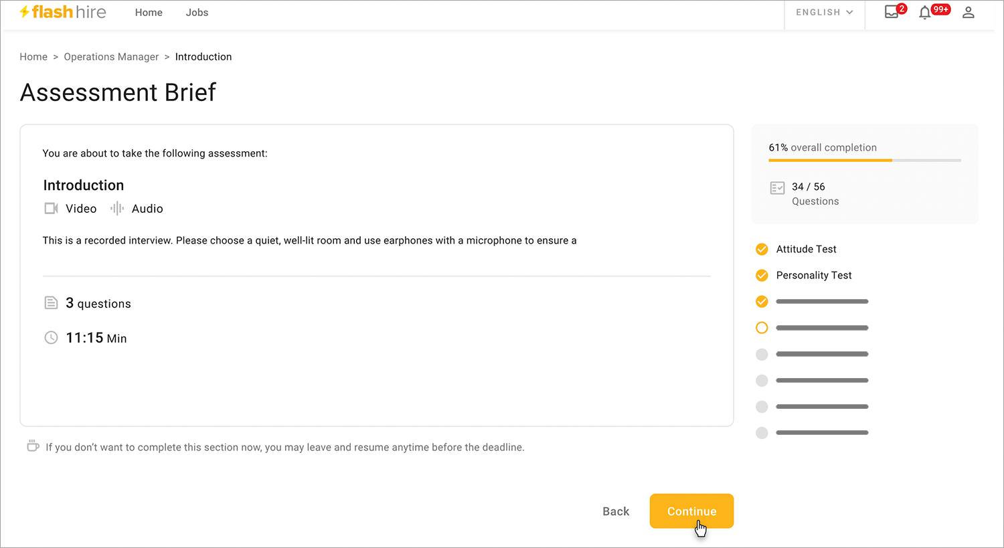Open Operations Manager breadcrumb link
Viewport: 1004px width, 548px height.
click(111, 57)
